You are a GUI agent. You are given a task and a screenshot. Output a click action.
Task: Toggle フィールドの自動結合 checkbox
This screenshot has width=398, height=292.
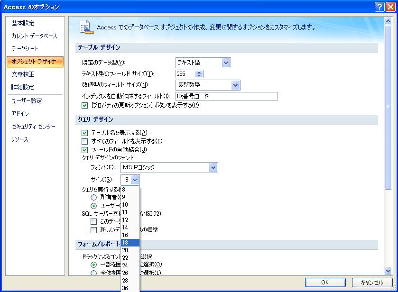coord(85,150)
